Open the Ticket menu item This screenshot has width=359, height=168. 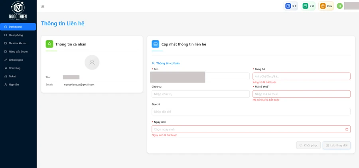click(12, 76)
